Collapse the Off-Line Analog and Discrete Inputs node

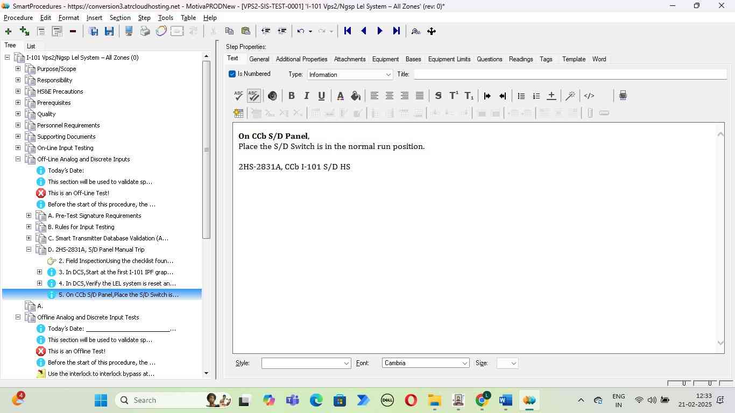click(18, 159)
